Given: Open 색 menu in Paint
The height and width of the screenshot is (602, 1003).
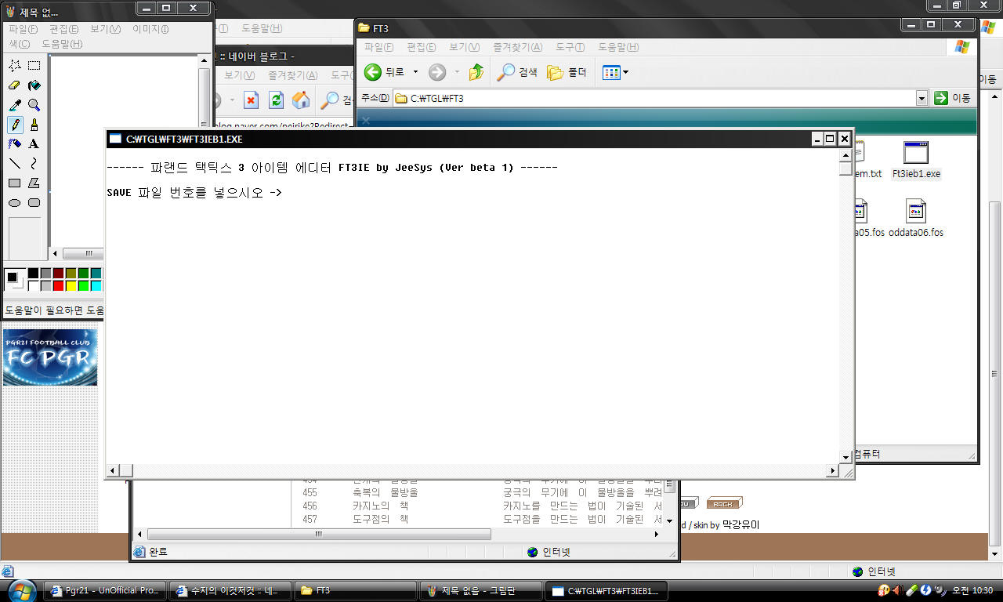Looking at the screenshot, I should coord(20,44).
